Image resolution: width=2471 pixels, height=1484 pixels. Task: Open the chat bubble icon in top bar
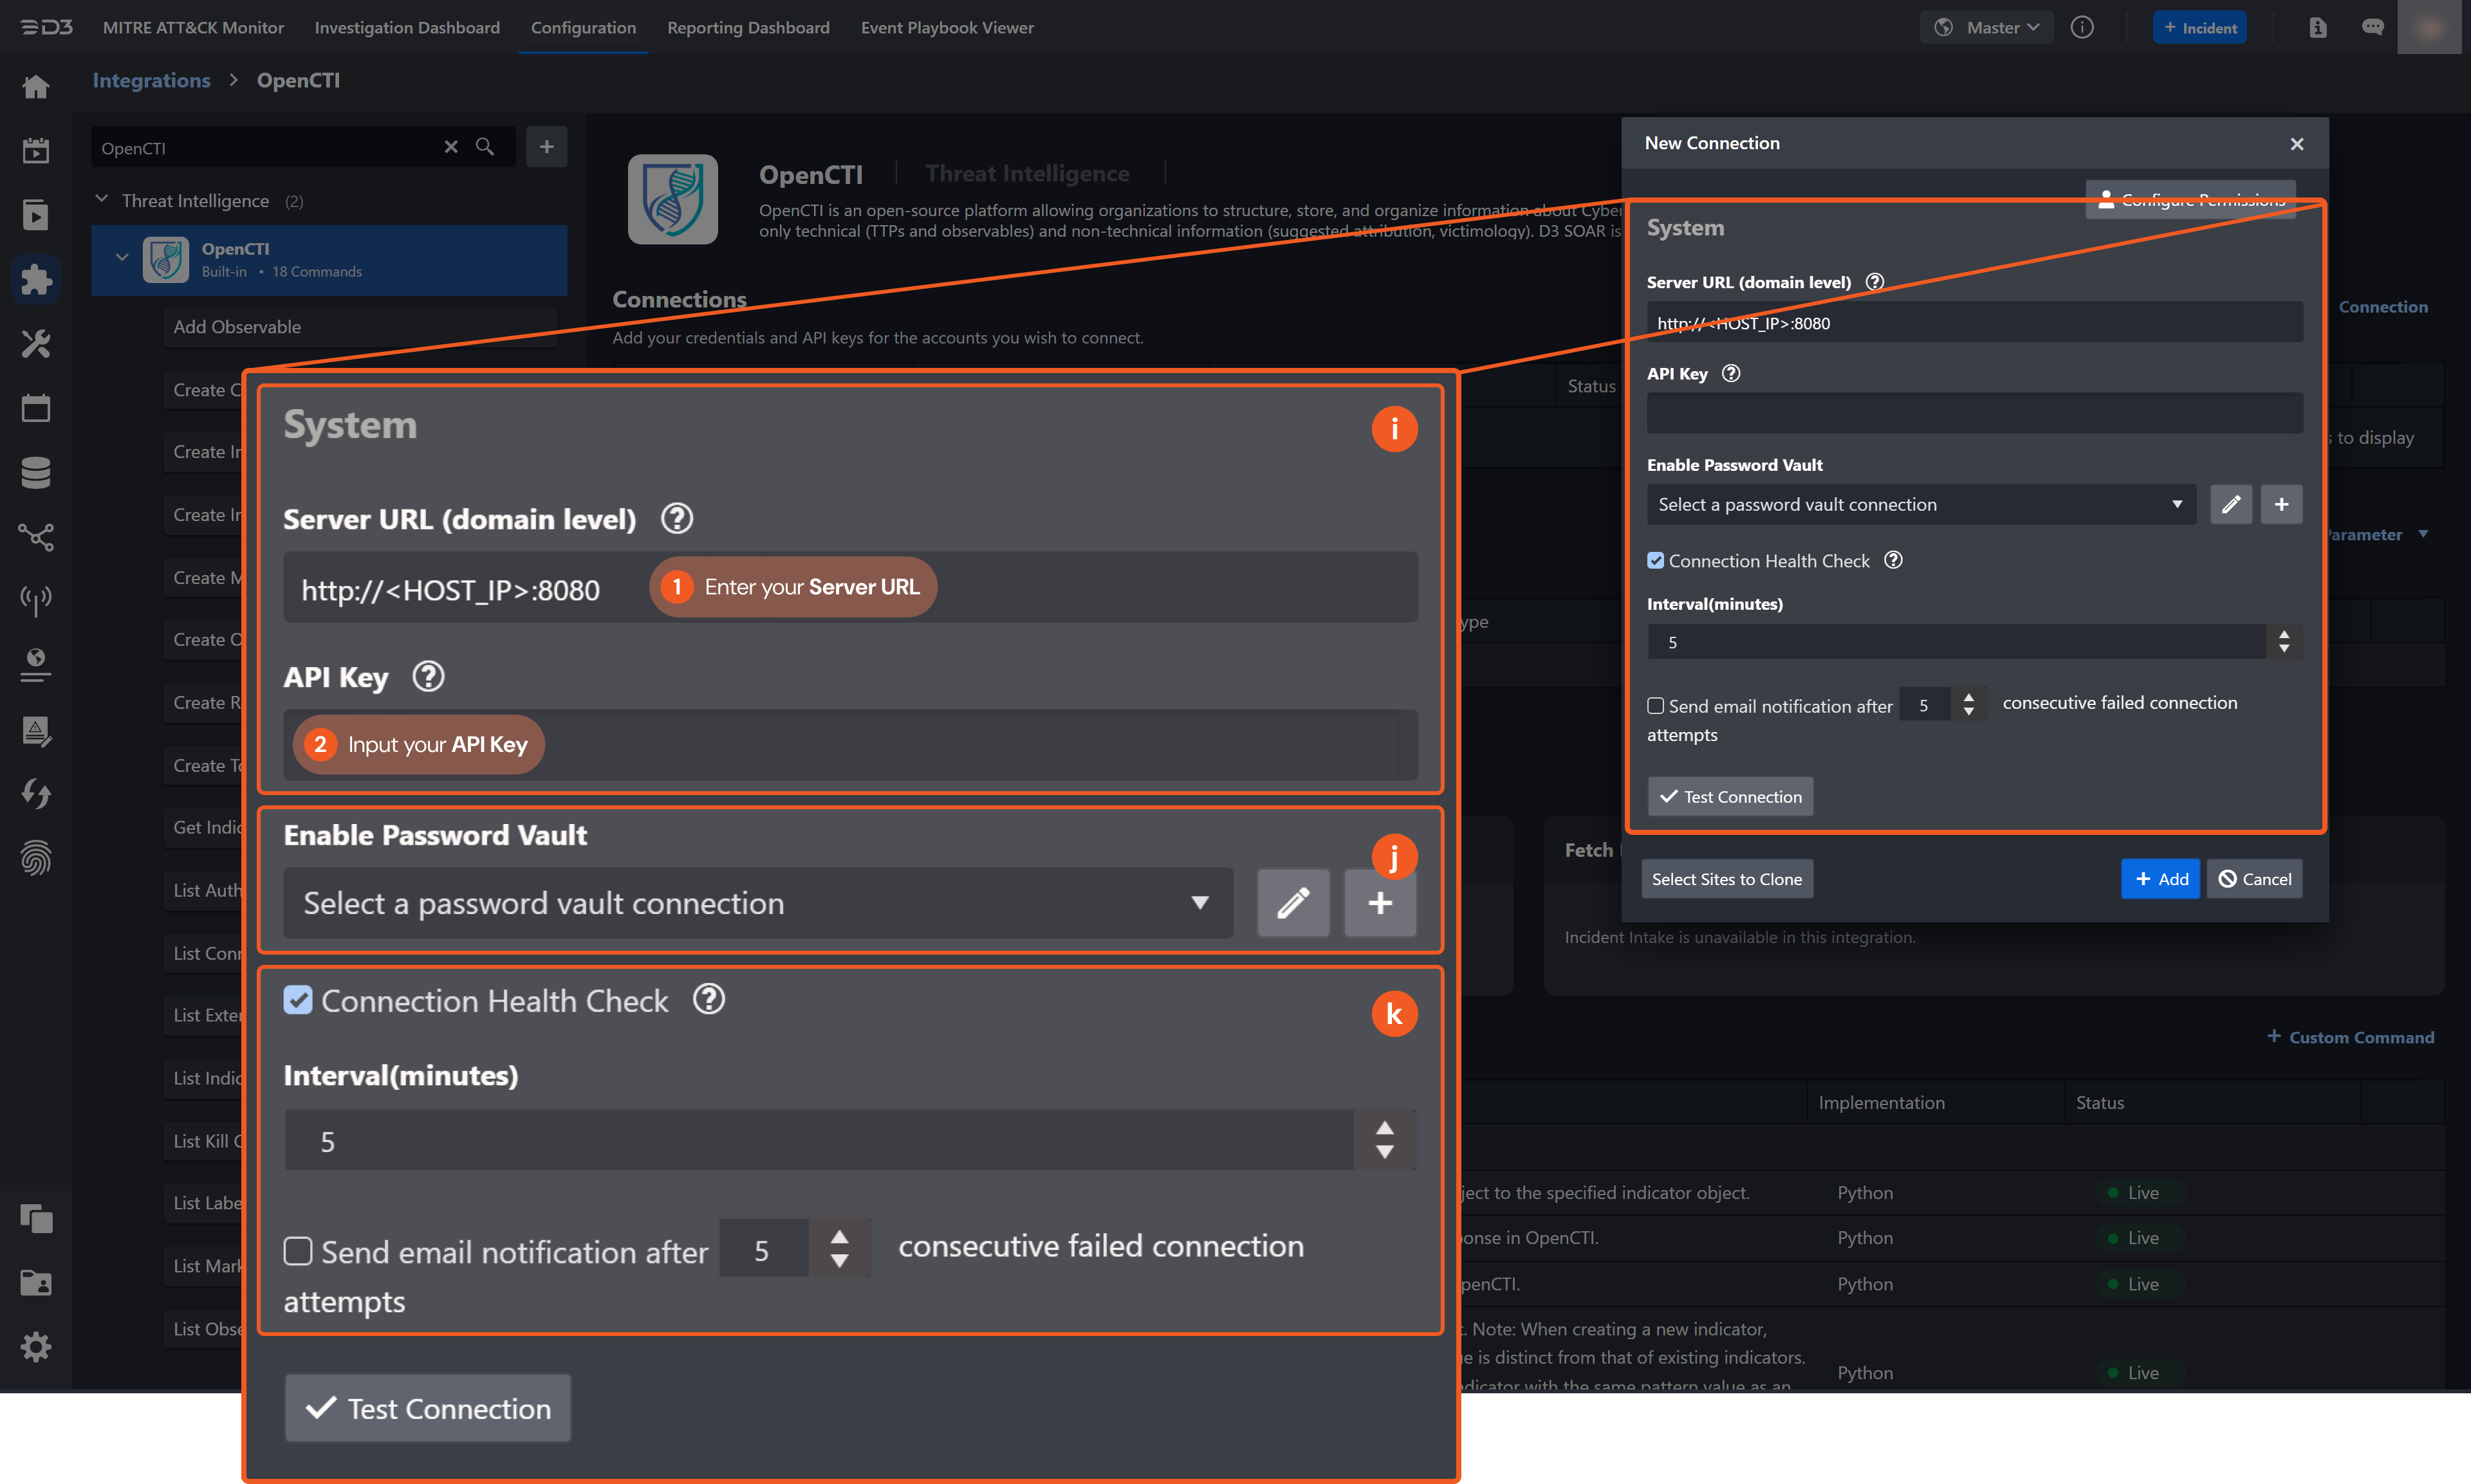[2372, 27]
